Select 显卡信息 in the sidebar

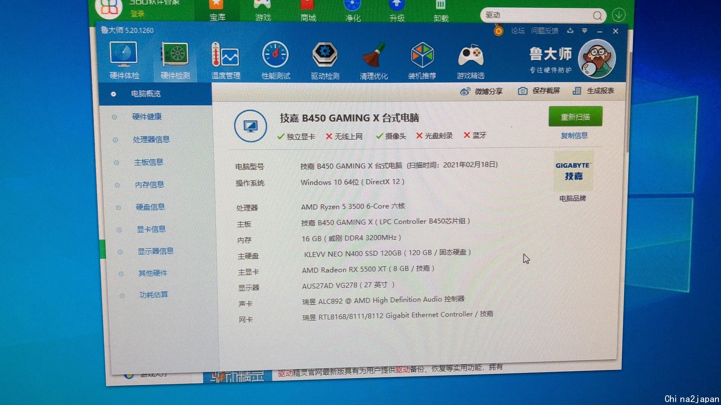click(151, 229)
